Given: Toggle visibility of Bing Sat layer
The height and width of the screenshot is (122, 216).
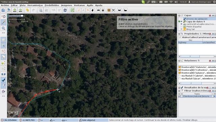Looking at the screenshot, I should pyautogui.click(x=182, y=29).
